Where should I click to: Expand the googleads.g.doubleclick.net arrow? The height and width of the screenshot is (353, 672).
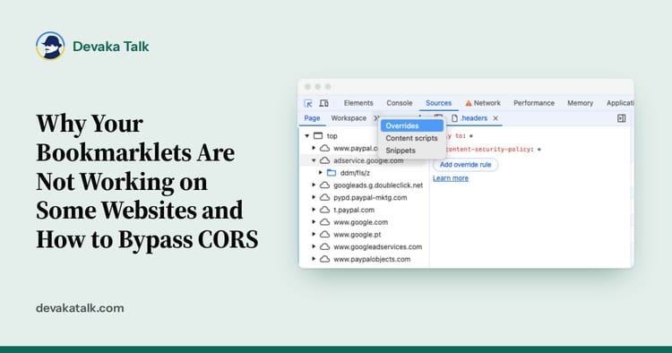pos(314,185)
